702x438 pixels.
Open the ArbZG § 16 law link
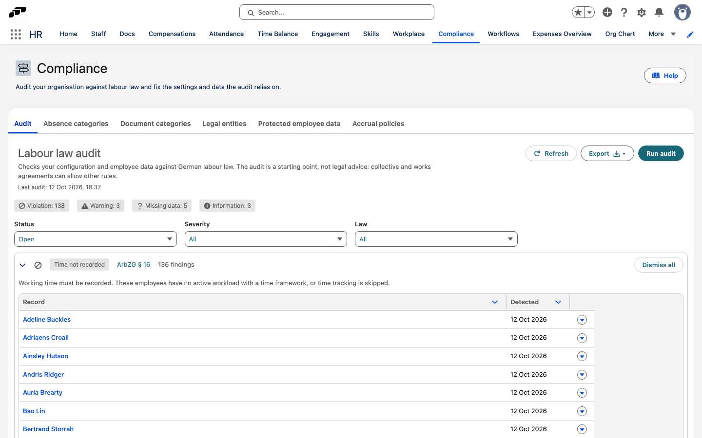point(134,265)
